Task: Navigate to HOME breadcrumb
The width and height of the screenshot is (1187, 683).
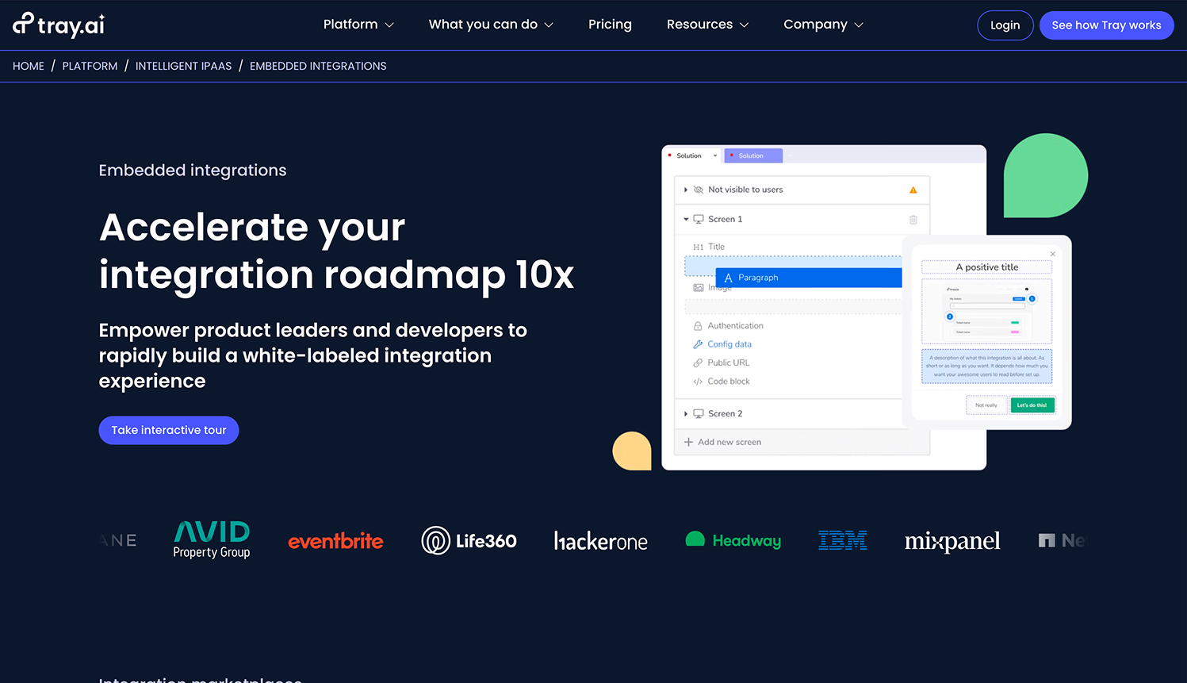Action: click(x=29, y=66)
